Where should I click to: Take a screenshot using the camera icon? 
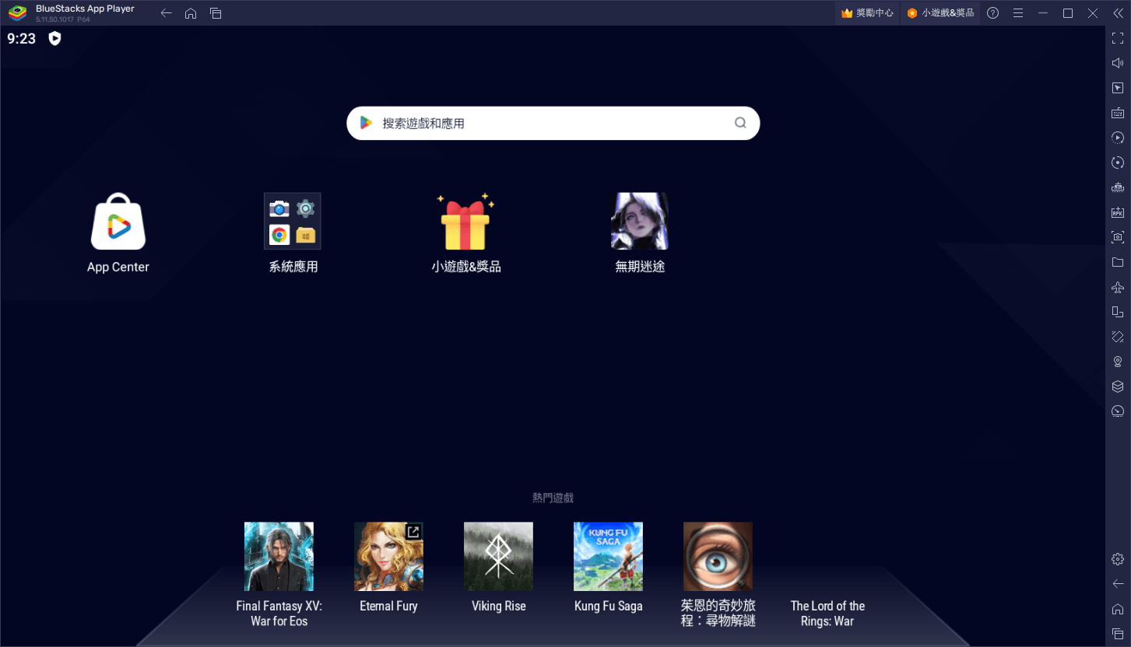point(1118,237)
